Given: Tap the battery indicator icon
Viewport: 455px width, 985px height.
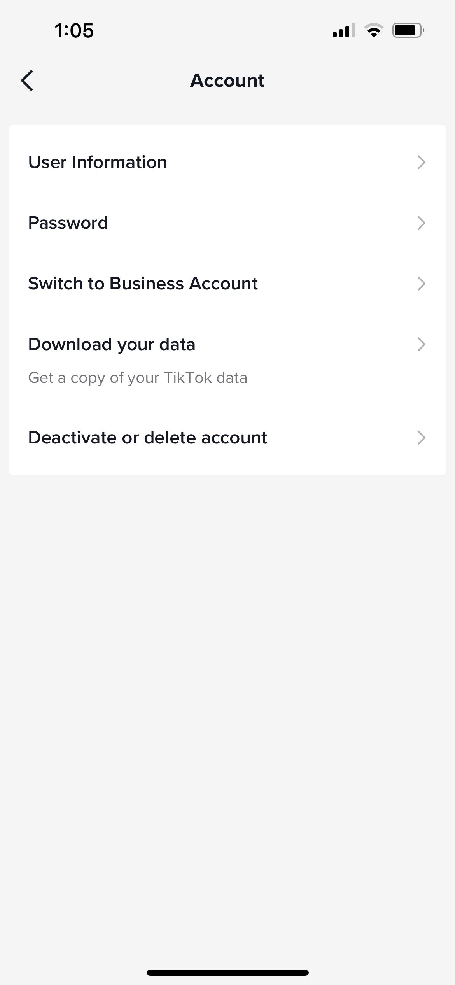Looking at the screenshot, I should click(x=408, y=30).
